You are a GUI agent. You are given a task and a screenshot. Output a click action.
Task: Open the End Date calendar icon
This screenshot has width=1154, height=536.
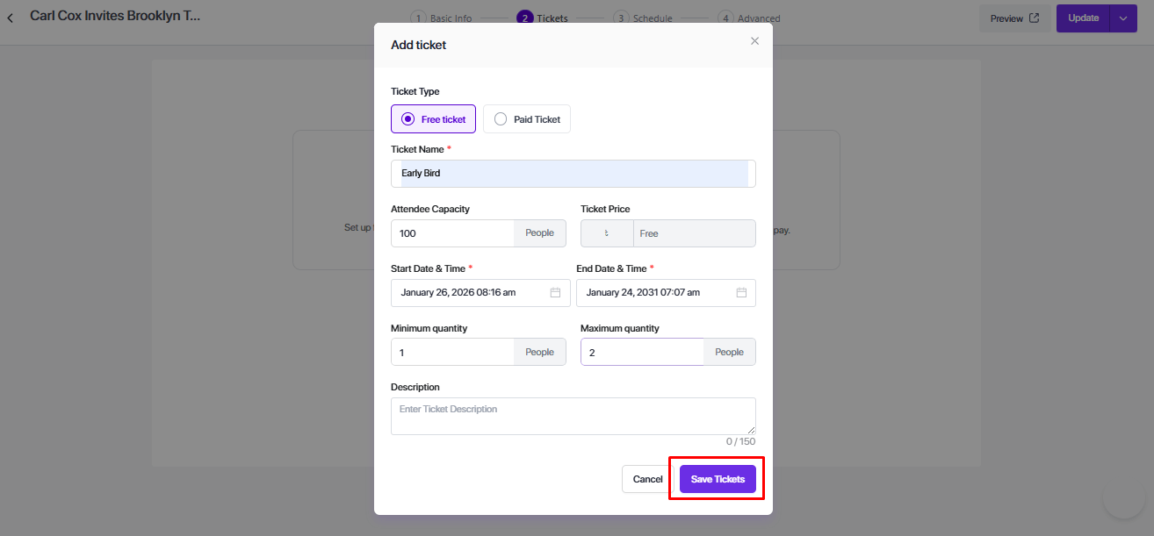(741, 293)
